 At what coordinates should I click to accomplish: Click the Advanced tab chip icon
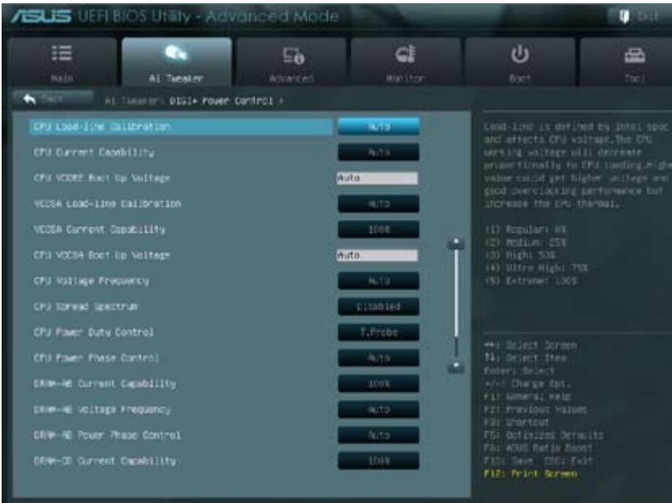pos(293,55)
